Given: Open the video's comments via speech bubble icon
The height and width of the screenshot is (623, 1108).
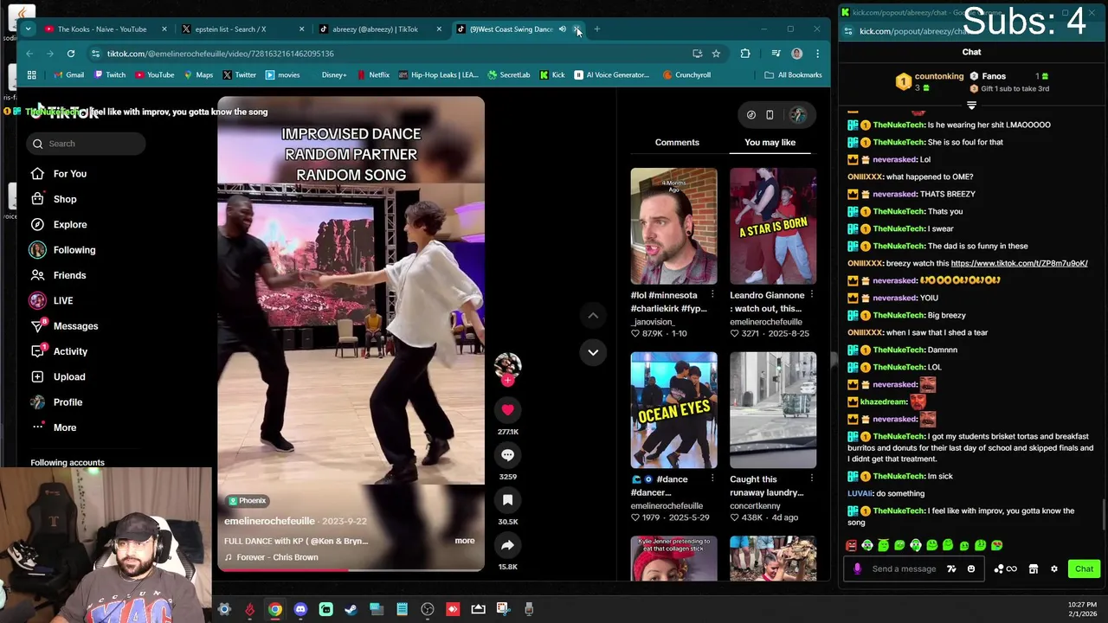Looking at the screenshot, I should [x=507, y=455].
